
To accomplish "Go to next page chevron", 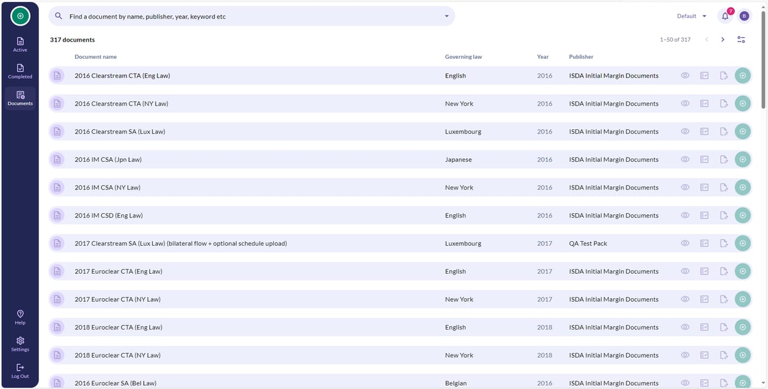I will pyautogui.click(x=723, y=40).
